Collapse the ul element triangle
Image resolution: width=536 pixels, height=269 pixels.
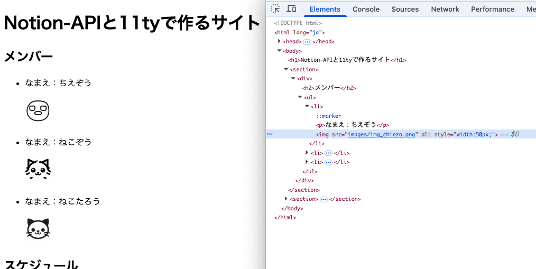pyautogui.click(x=300, y=97)
